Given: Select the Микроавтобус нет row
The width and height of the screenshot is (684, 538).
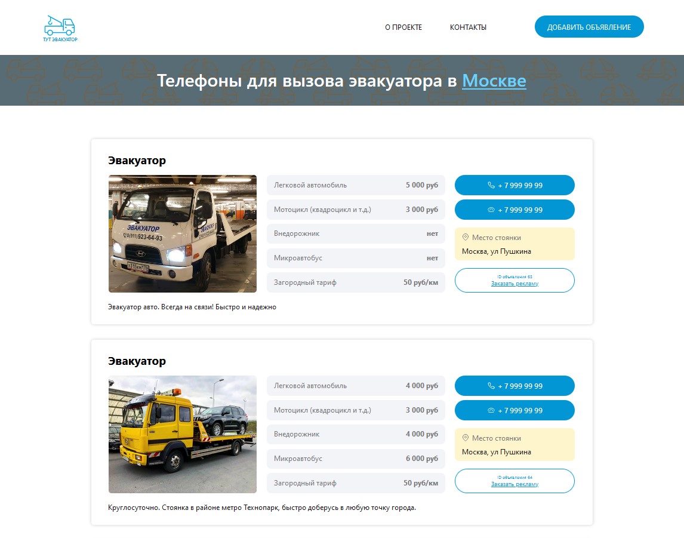Looking at the screenshot, I should [356, 258].
